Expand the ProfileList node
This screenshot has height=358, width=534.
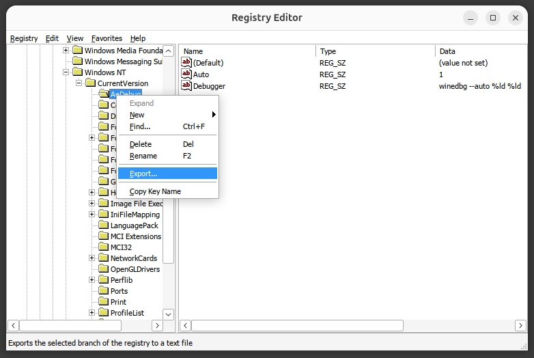click(92, 312)
